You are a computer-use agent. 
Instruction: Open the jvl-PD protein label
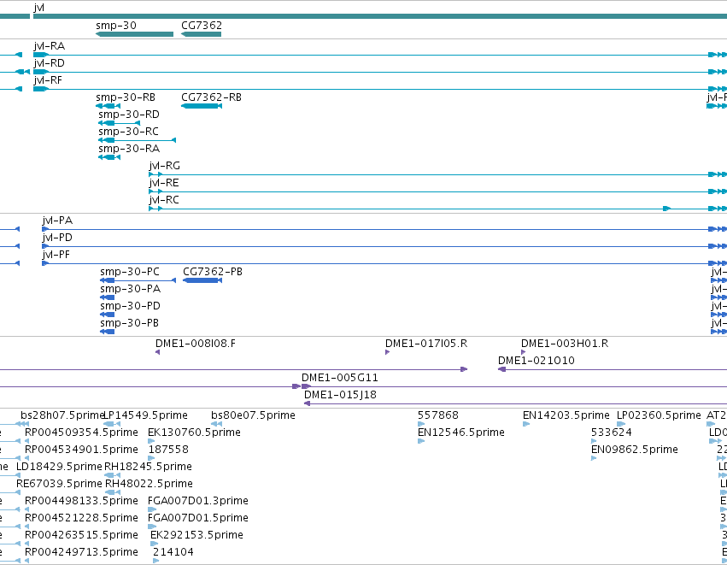coord(57,238)
